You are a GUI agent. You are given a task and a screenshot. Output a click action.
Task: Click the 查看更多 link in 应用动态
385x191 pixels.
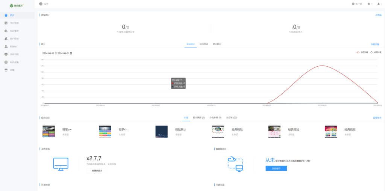(377, 118)
